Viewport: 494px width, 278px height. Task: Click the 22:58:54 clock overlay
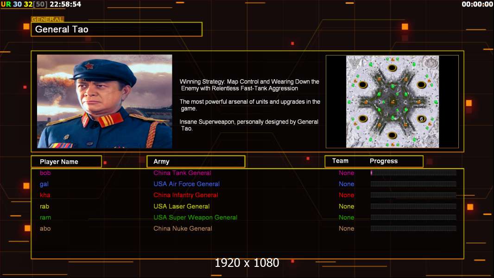click(x=65, y=4)
